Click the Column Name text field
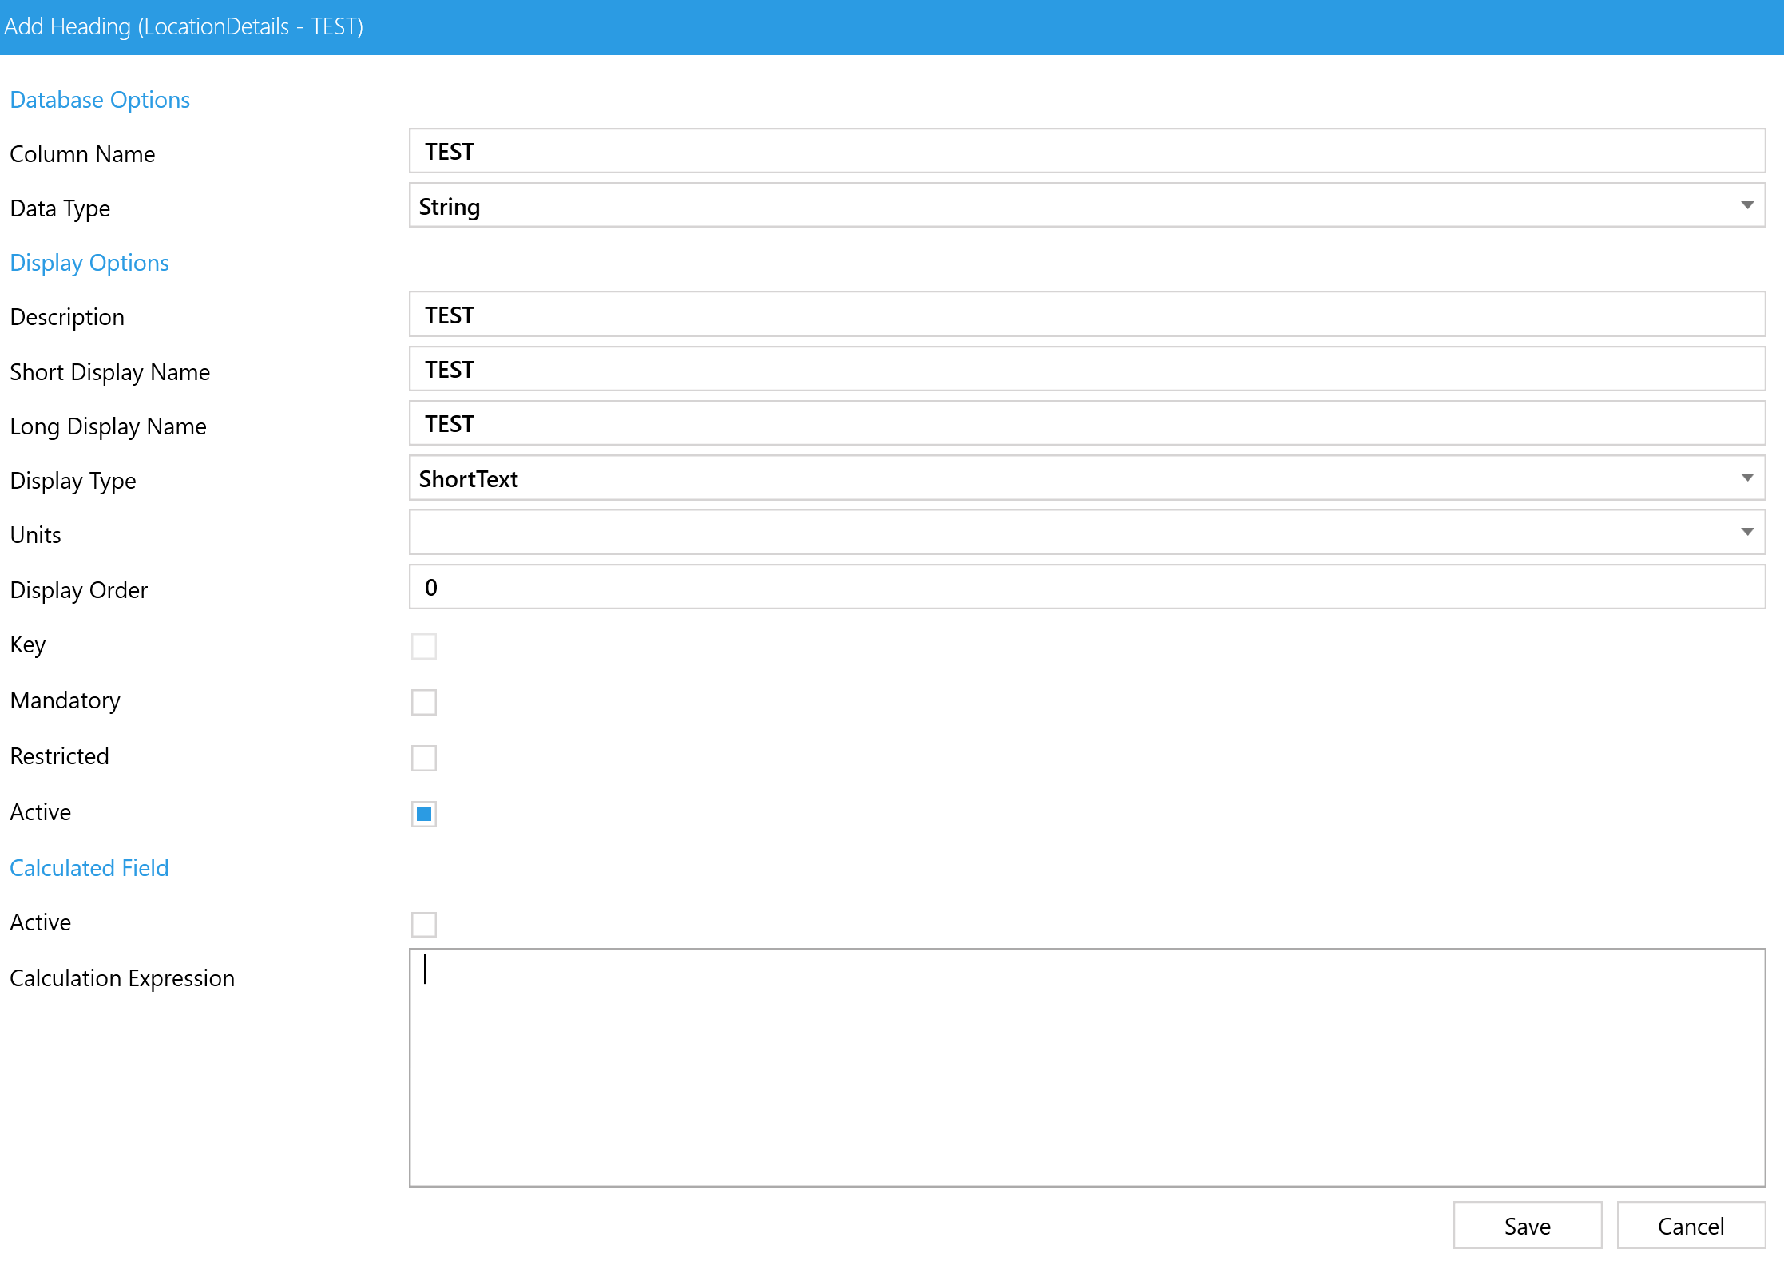 pos(1086,152)
